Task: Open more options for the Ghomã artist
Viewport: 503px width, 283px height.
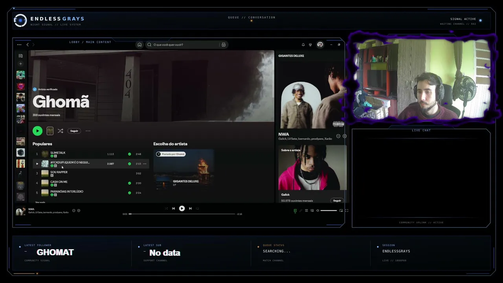Action: pos(88,131)
